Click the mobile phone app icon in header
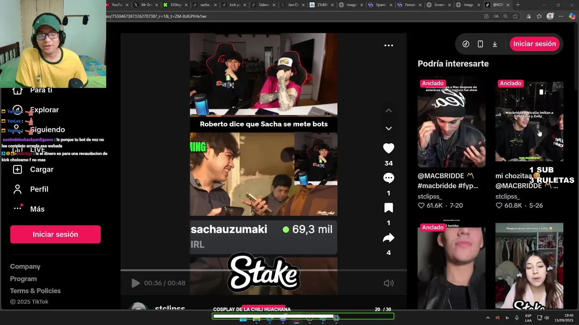This screenshot has height=325, width=579. pyautogui.click(x=480, y=44)
